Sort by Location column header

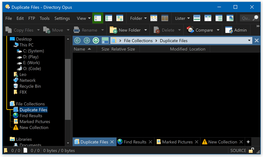(199, 49)
